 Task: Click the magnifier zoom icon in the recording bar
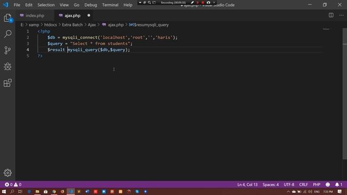(150, 3)
